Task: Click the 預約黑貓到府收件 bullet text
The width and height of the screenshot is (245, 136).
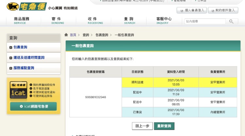Action: click(x=44, y=85)
